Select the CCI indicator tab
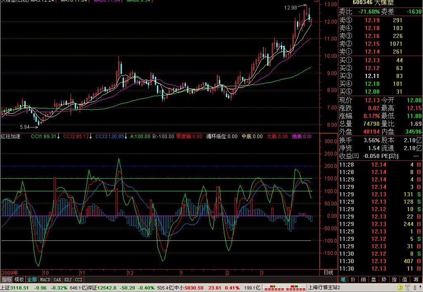423x292 pixels. click(78, 280)
